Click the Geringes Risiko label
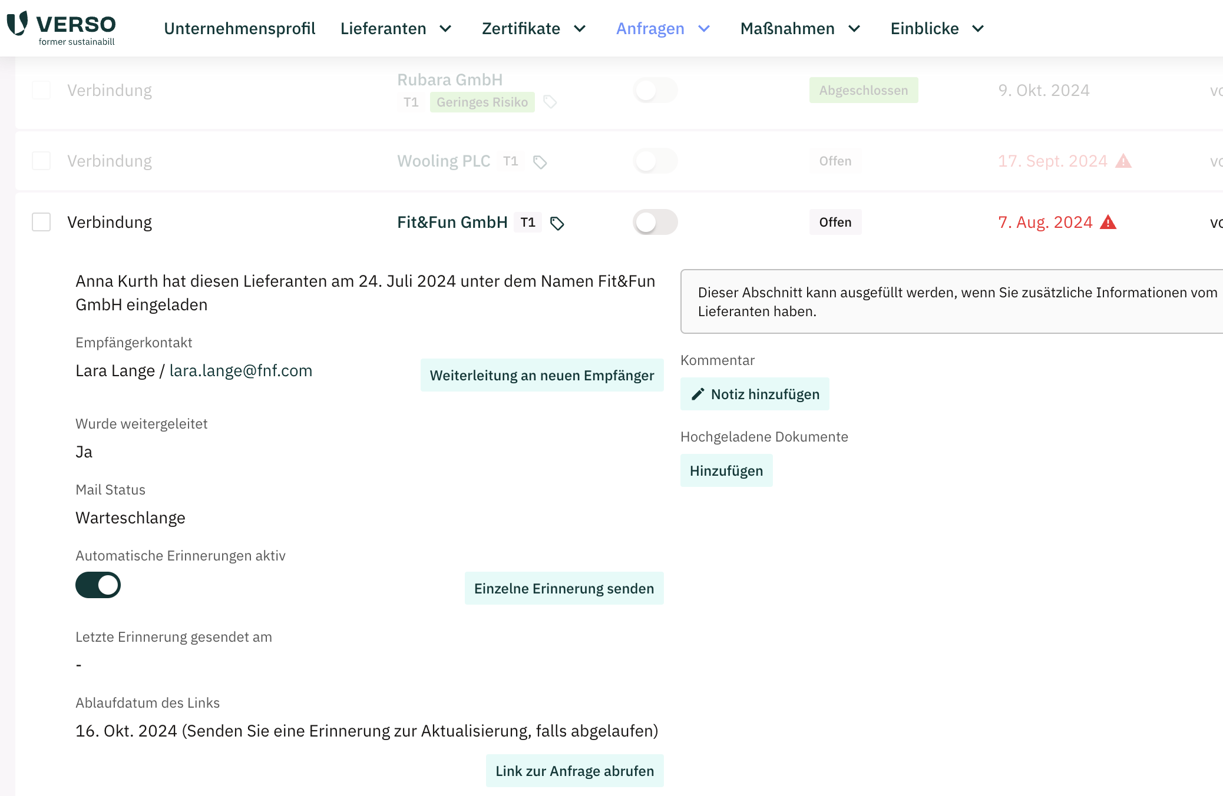 482,102
